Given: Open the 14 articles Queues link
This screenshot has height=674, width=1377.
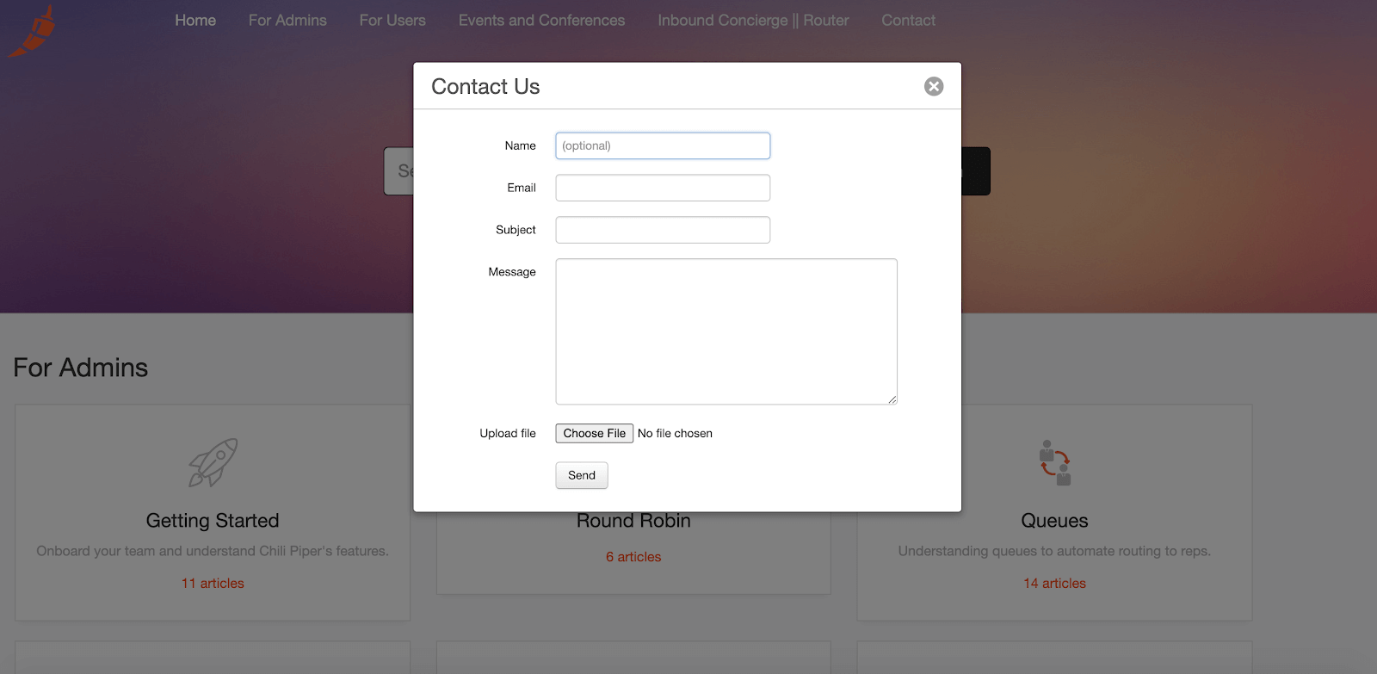Looking at the screenshot, I should click(x=1054, y=584).
